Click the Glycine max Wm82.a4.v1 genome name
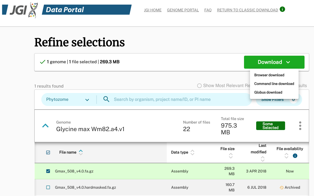This screenshot has width=314, height=196. pyautogui.click(x=90, y=129)
